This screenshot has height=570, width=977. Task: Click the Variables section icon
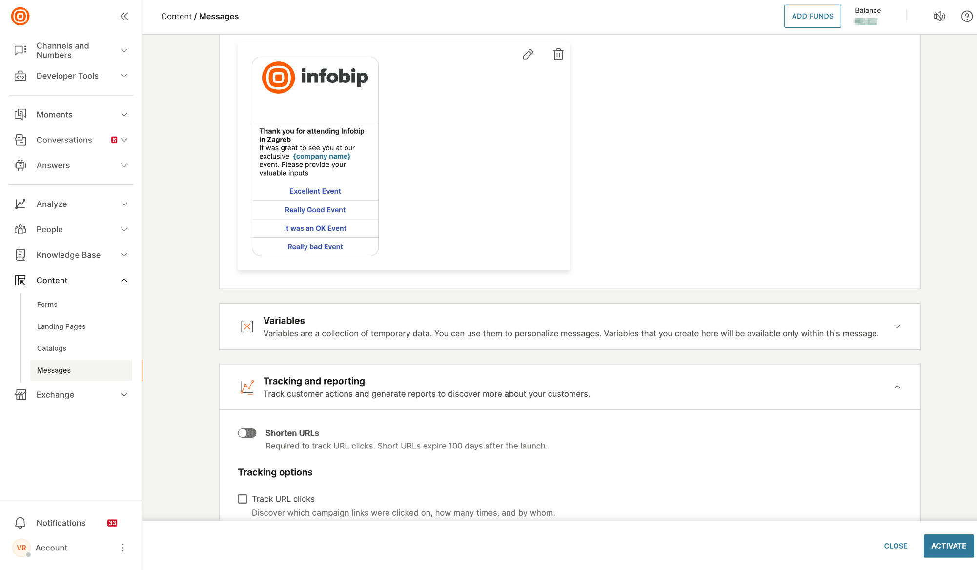click(247, 326)
